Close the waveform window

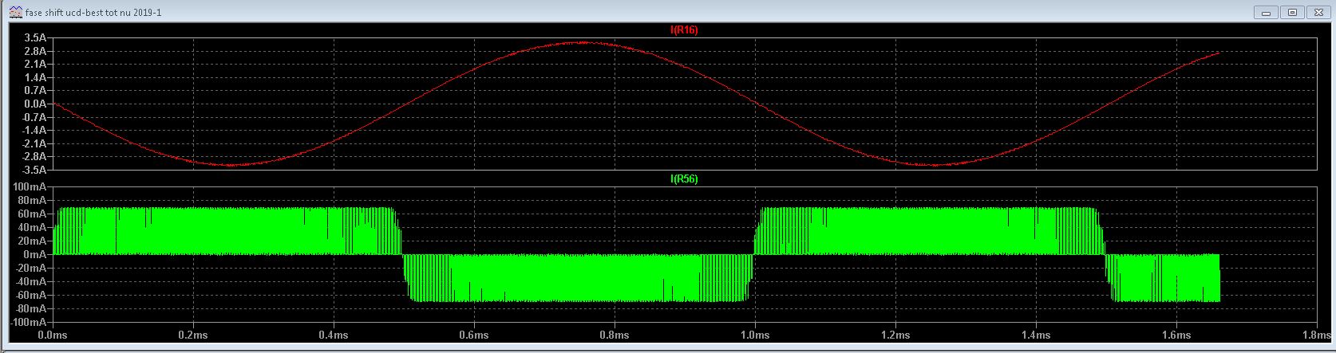coord(1317,13)
